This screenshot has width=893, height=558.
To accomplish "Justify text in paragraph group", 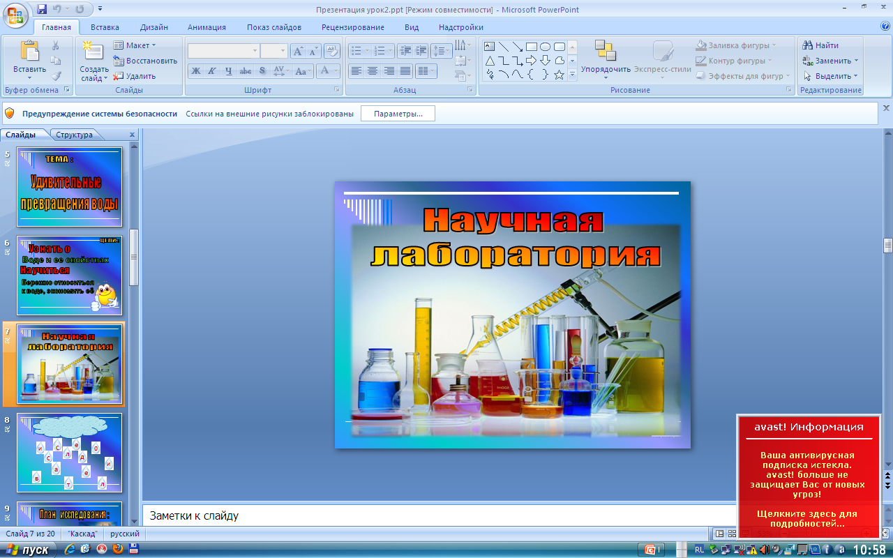I will (405, 70).
